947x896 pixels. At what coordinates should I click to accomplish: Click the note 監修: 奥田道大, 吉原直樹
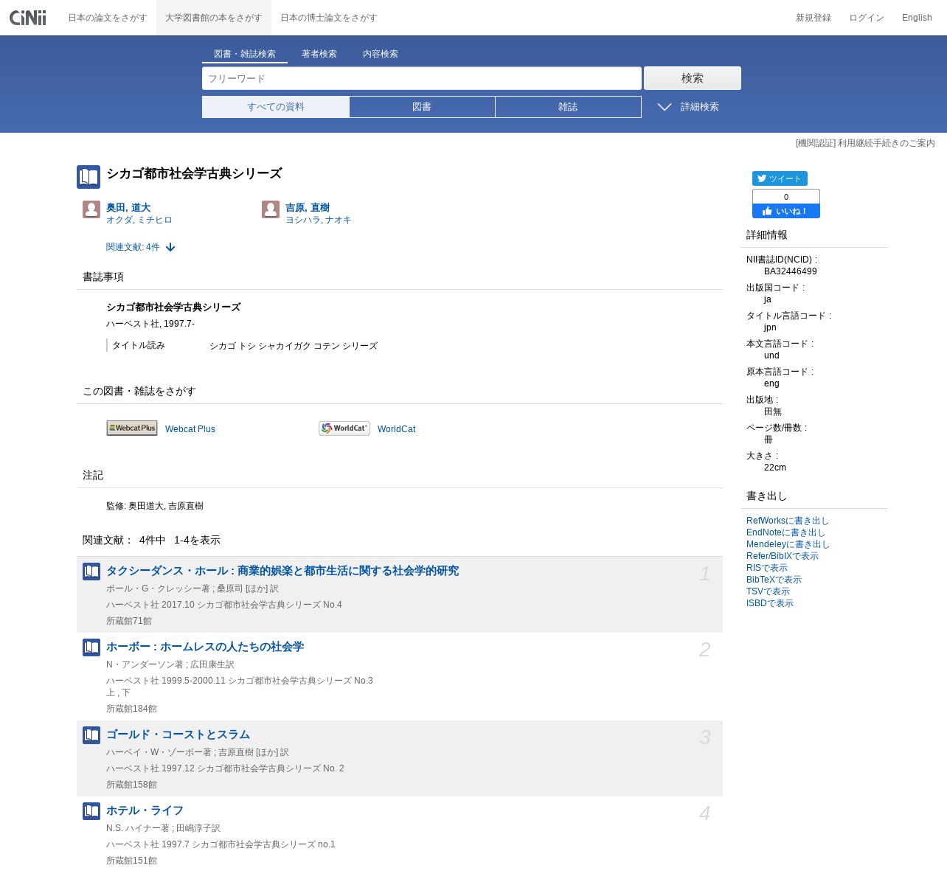pyautogui.click(x=155, y=506)
